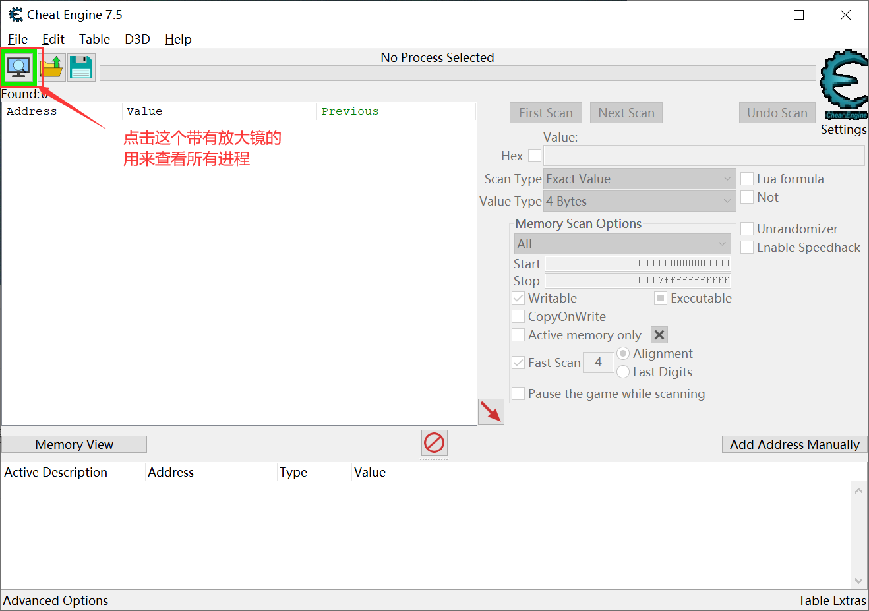Screen dimensions: 869x611
Task: Expand the memory region All dropdown
Action: pos(622,244)
